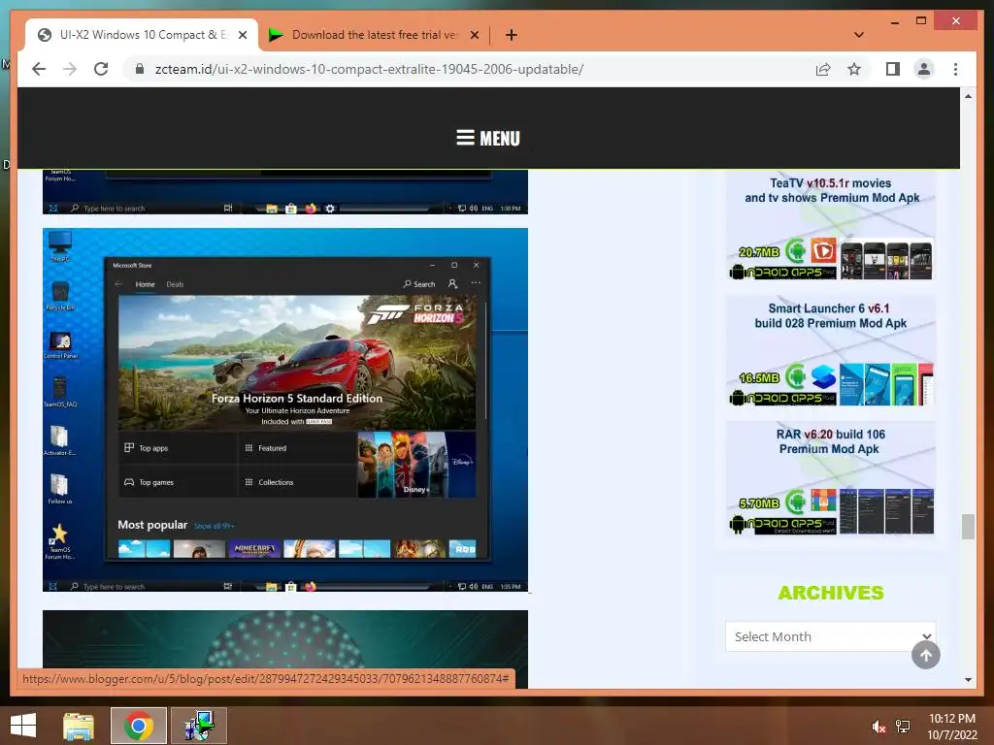Open the site MENU hamburger
This screenshot has width=994, height=745.
tap(488, 138)
